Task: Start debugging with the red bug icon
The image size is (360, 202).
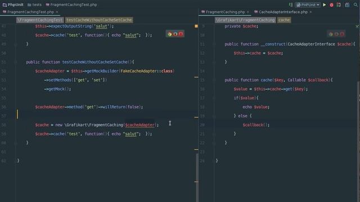Action: (331, 5)
